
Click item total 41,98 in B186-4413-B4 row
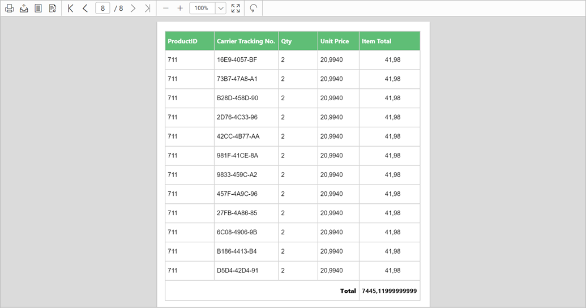(392, 251)
